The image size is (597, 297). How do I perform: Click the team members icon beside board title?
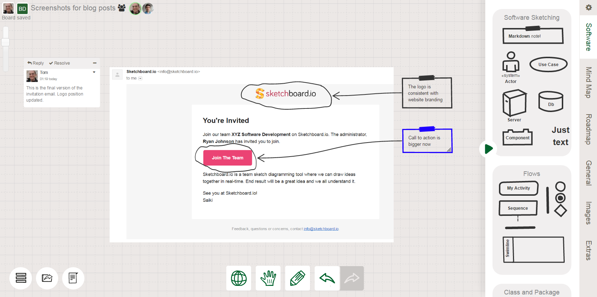coord(122,8)
